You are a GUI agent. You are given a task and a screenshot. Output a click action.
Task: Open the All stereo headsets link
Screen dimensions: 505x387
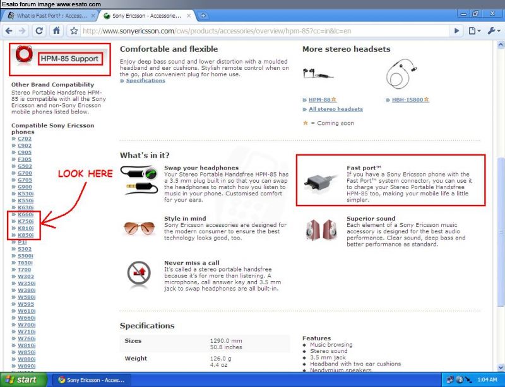[x=336, y=109]
